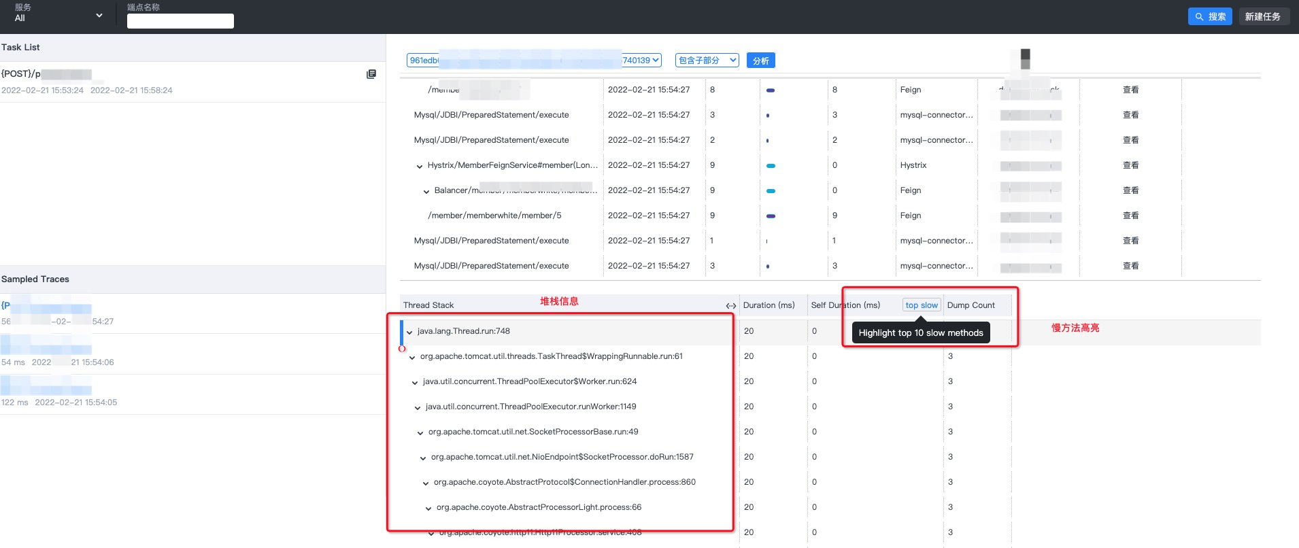1299x548 pixels.
Task: Collapse AbstractProcessorLight.process:66 node
Action: click(x=428, y=508)
